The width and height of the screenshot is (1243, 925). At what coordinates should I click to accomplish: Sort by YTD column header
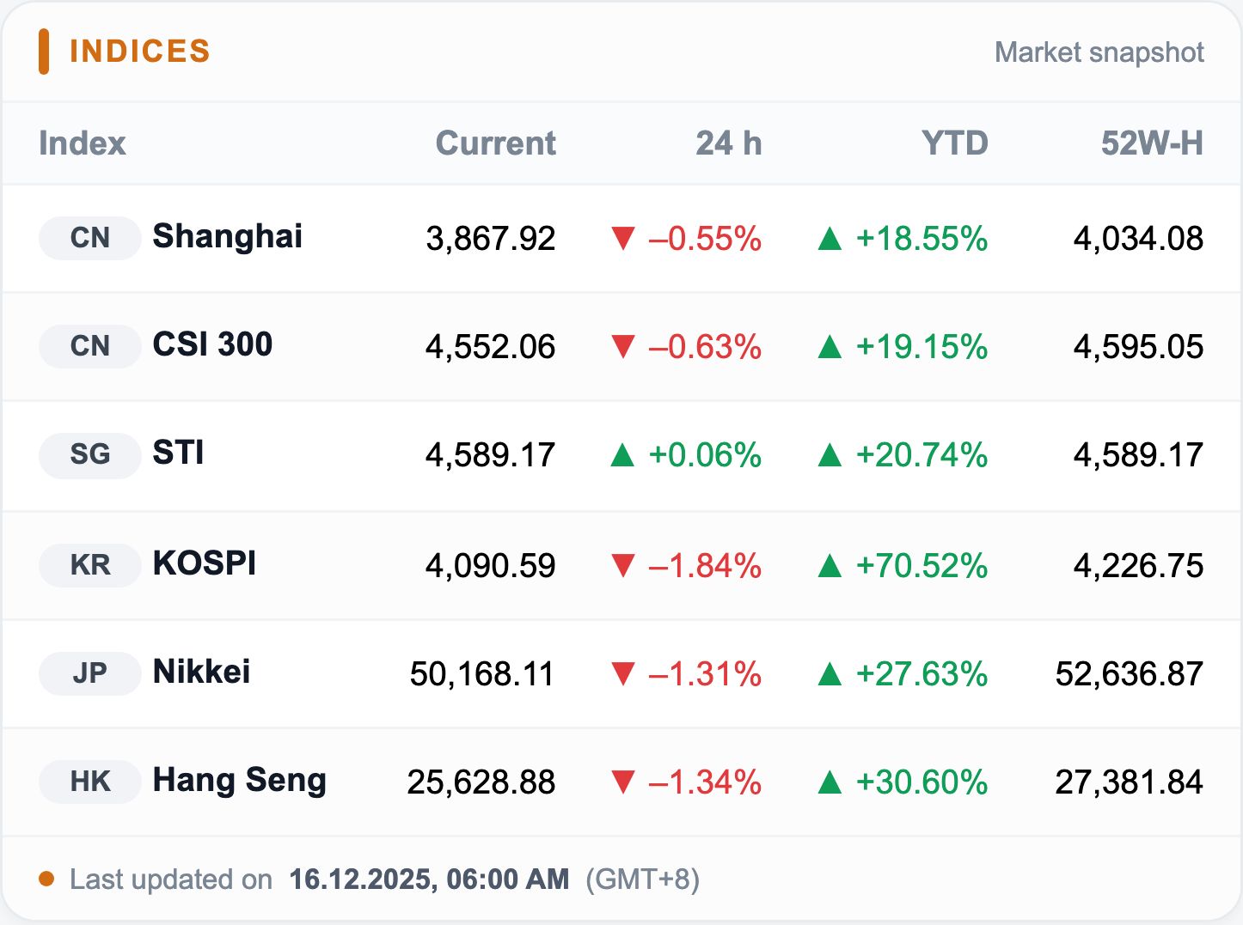click(x=954, y=143)
